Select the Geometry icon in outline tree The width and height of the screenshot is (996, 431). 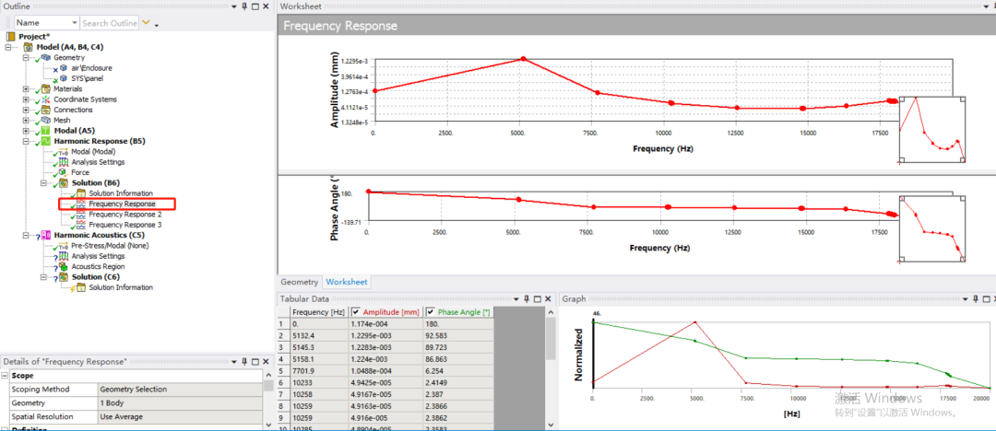point(46,58)
